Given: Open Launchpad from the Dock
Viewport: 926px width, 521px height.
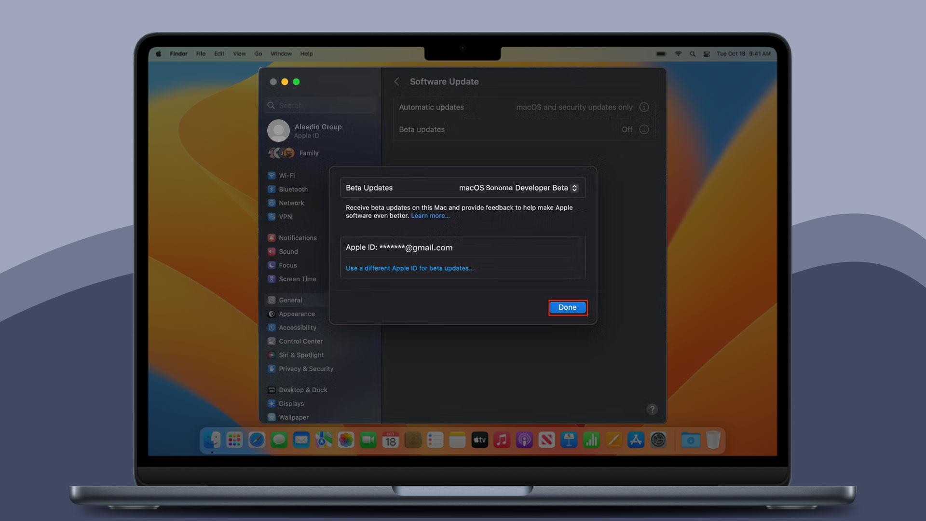Looking at the screenshot, I should point(234,440).
